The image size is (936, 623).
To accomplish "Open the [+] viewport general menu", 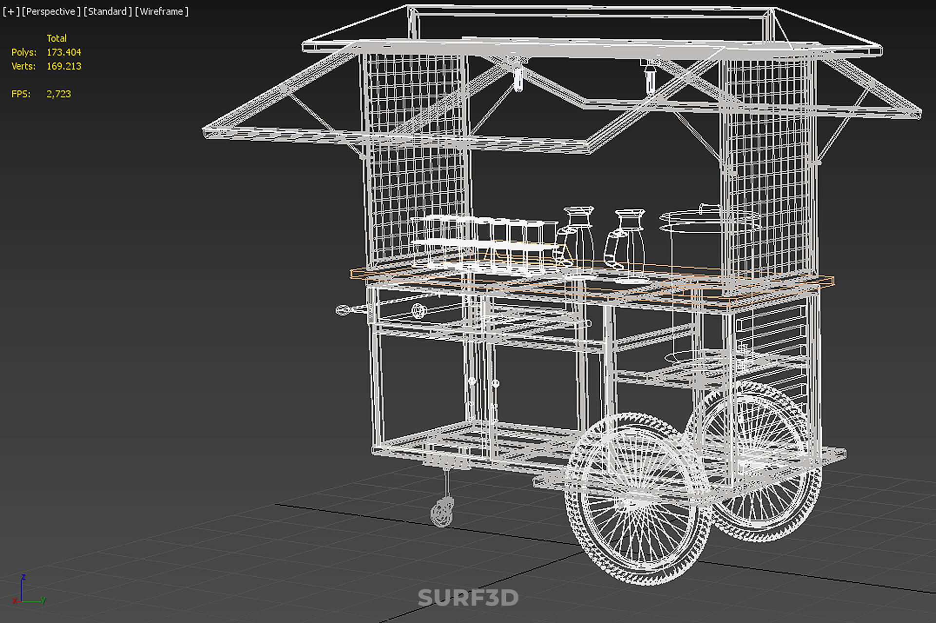I will [x=11, y=11].
